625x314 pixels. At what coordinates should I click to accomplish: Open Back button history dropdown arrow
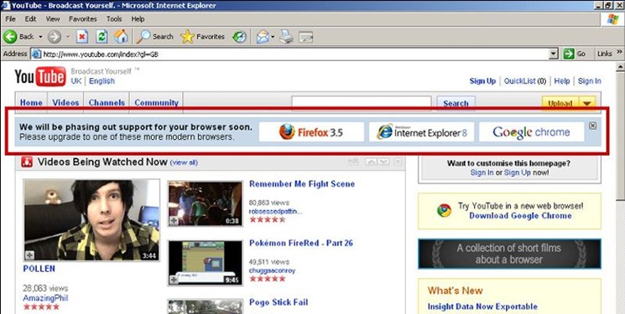[40, 37]
